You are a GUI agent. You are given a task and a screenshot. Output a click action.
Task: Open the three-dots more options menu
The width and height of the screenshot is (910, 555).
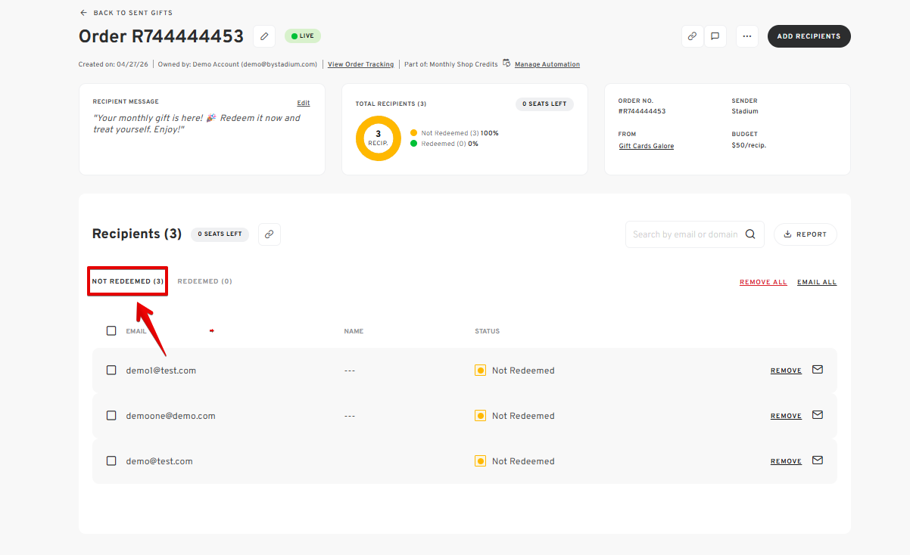click(746, 36)
